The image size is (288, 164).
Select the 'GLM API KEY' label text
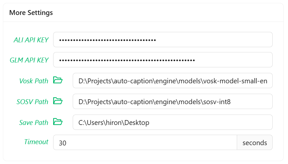pos(29,60)
